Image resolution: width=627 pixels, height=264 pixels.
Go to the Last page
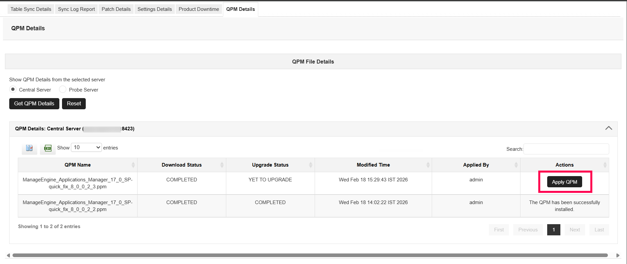click(x=599, y=230)
